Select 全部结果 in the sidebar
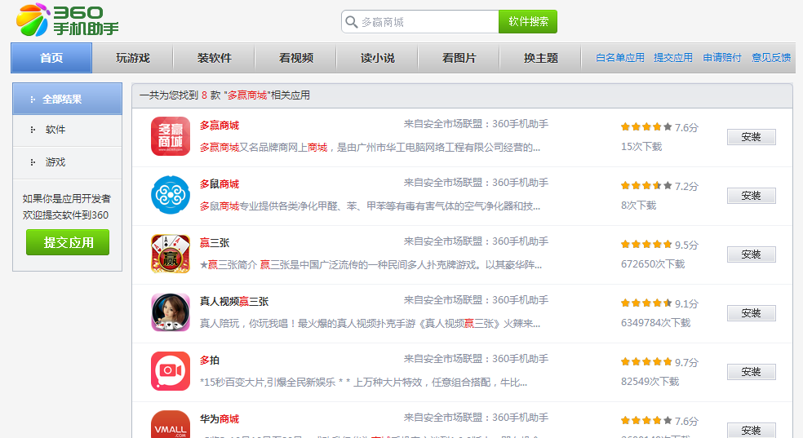The width and height of the screenshot is (803, 438). [x=67, y=99]
